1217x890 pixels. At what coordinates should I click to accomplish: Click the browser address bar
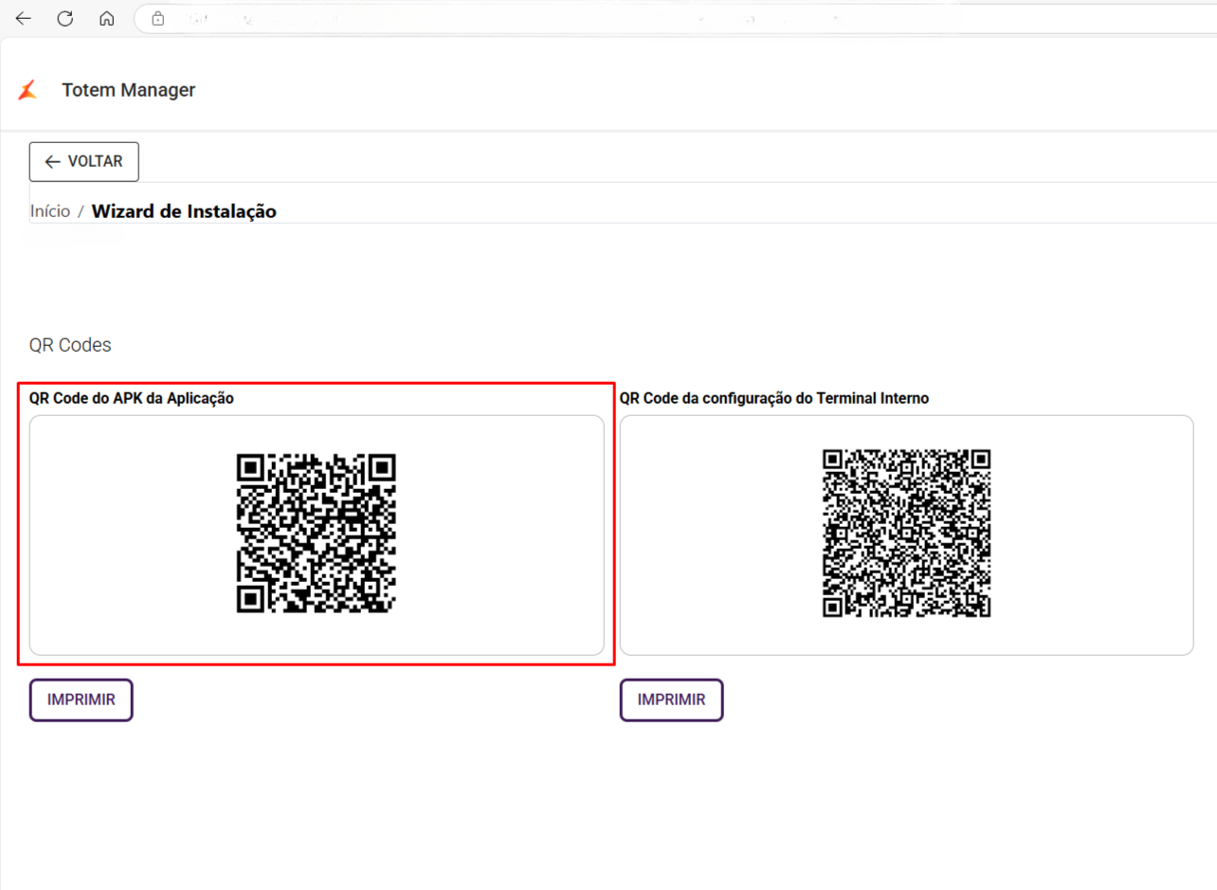[676, 18]
